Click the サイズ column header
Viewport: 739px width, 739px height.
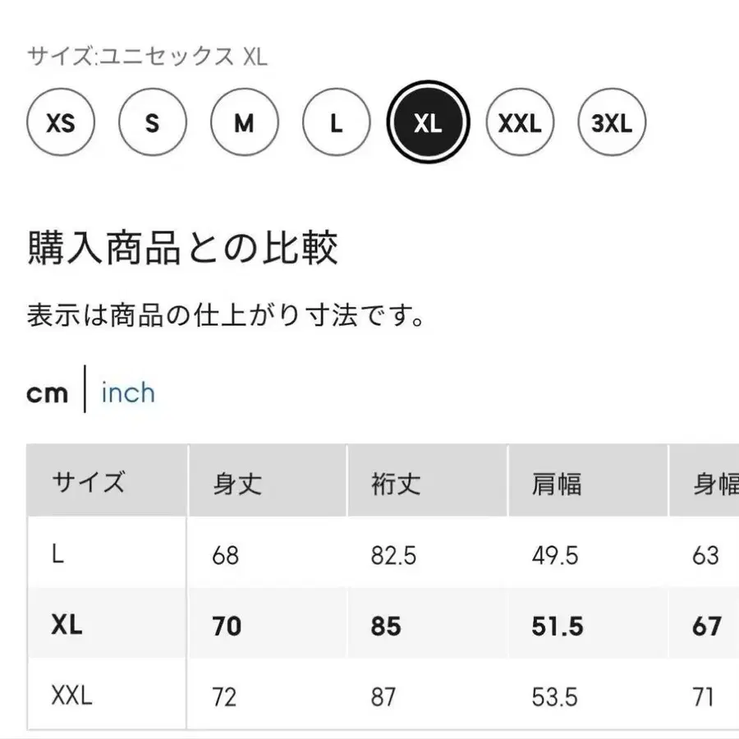89,482
